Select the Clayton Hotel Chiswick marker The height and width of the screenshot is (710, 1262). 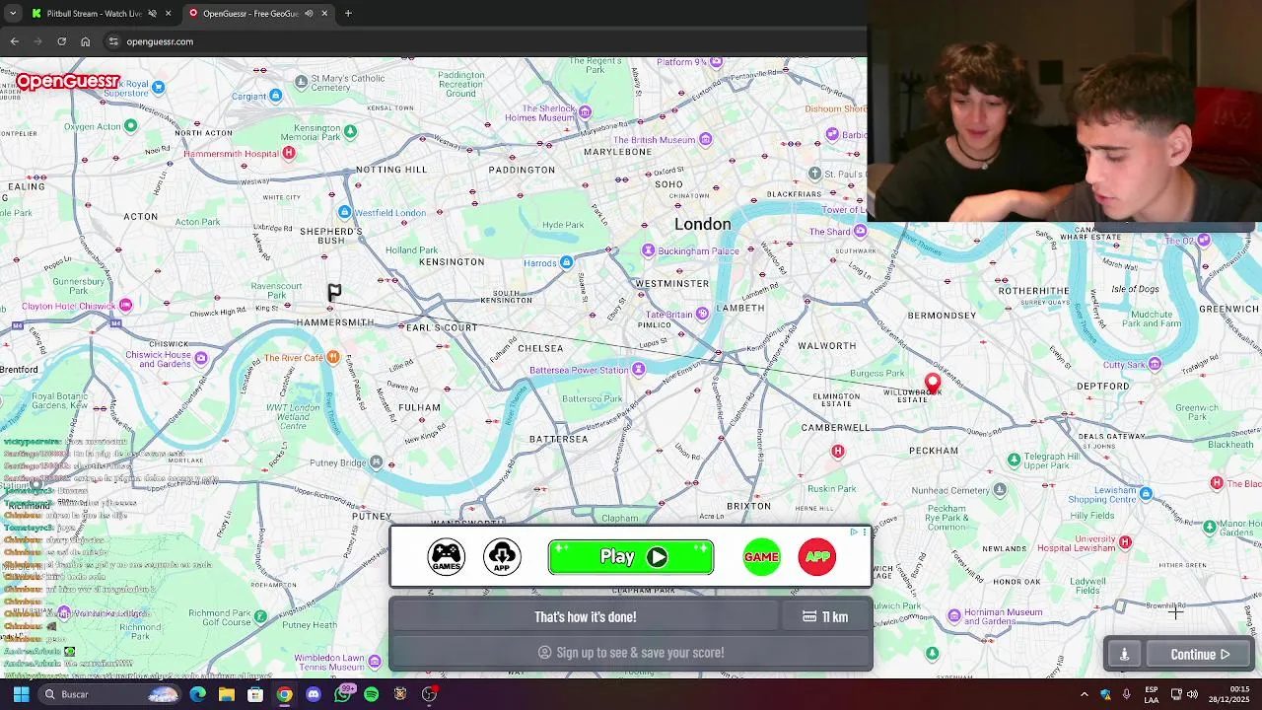[x=125, y=306]
